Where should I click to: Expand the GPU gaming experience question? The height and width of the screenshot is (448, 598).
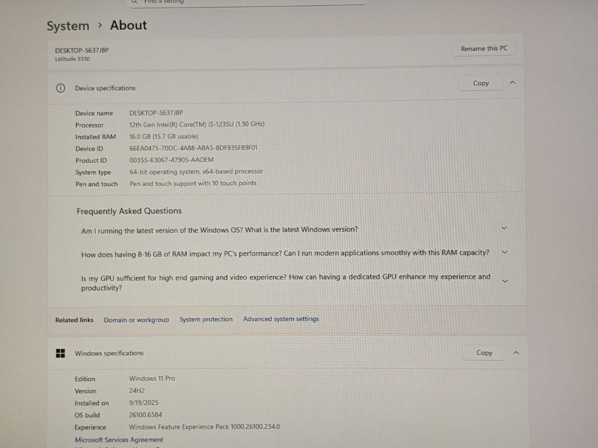(505, 281)
